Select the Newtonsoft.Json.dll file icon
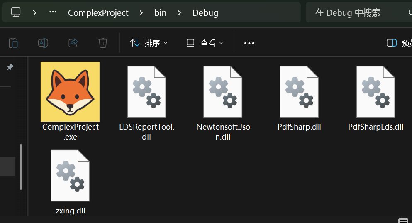The height and width of the screenshot is (223, 412). (x=223, y=92)
